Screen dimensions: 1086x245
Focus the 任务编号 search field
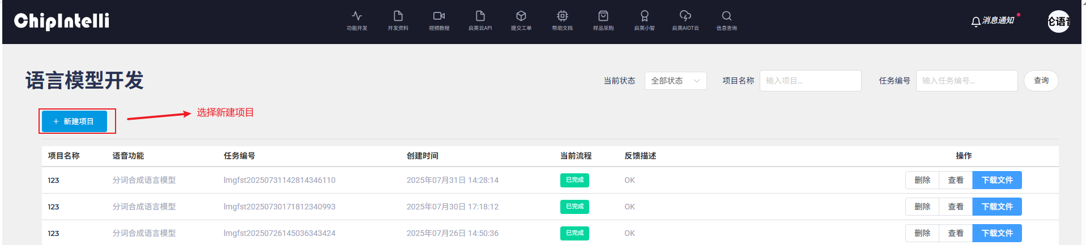click(x=966, y=81)
